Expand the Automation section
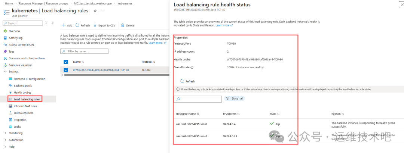Viewport: 404px width, 153px height. (6, 140)
